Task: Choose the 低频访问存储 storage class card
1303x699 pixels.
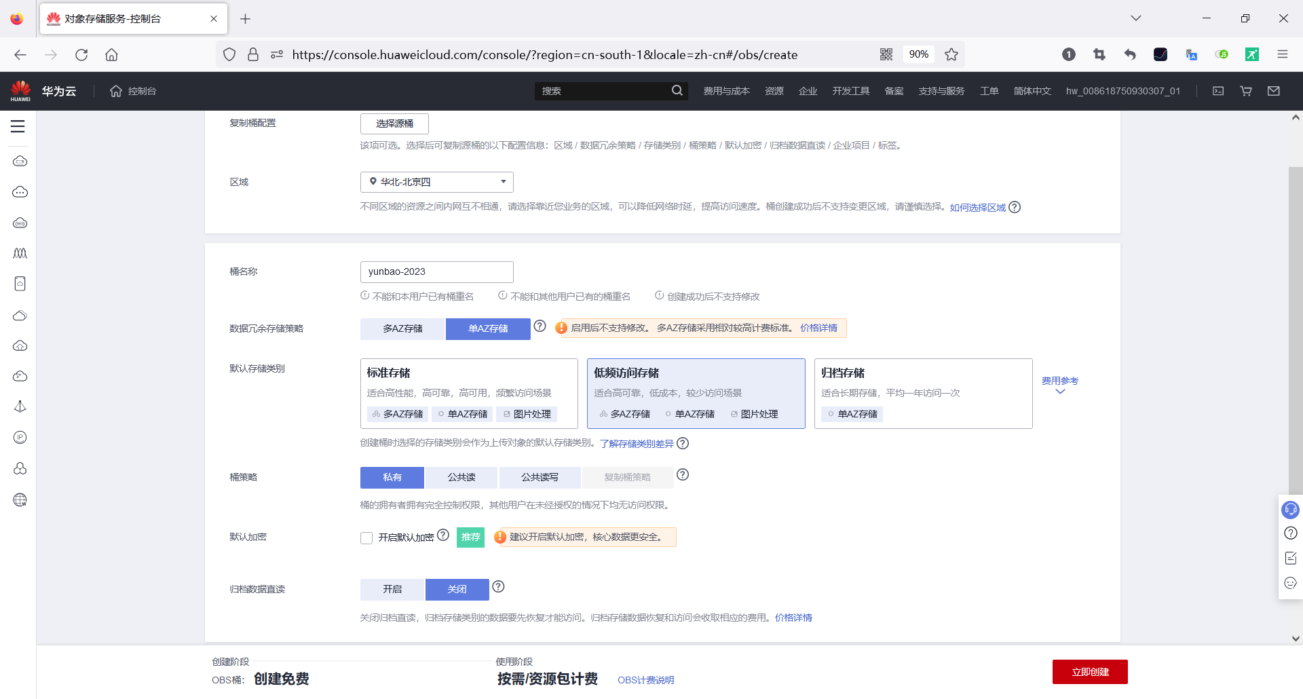Action: click(x=696, y=394)
